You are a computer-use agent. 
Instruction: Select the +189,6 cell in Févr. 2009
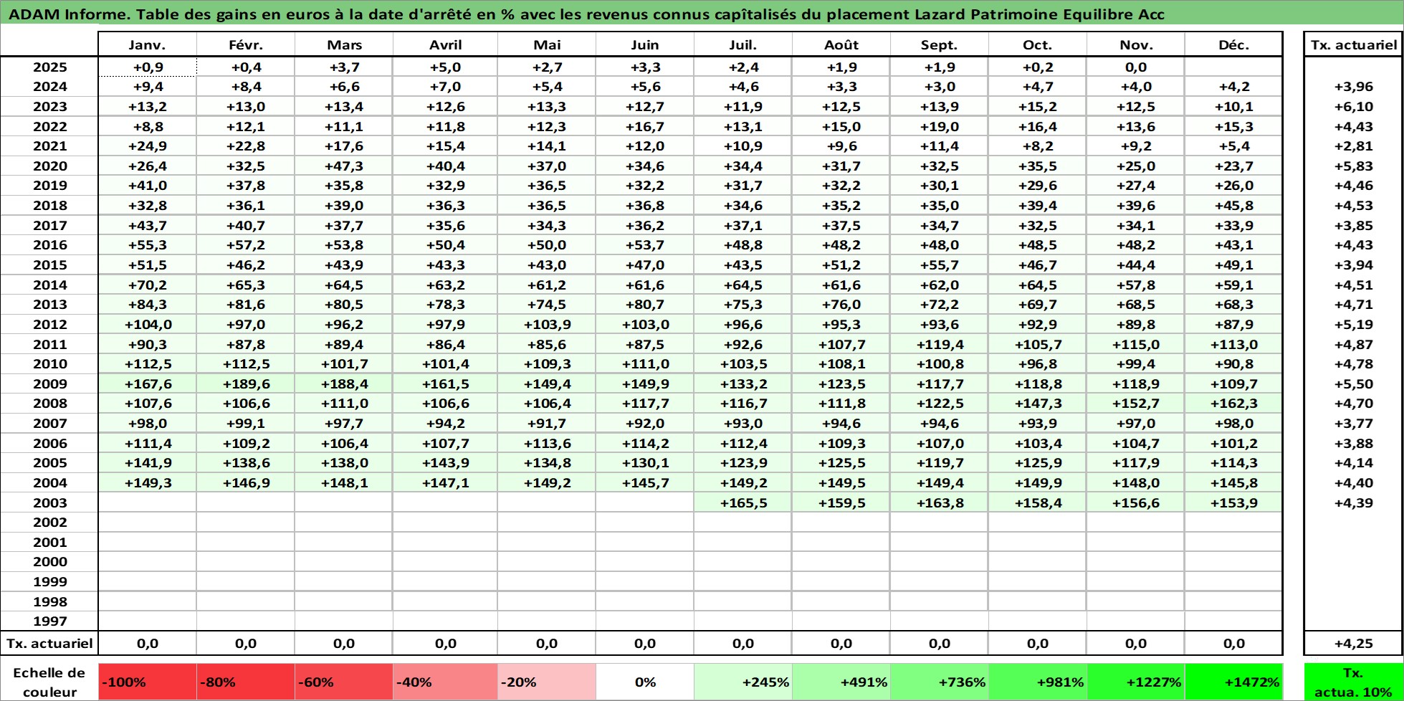point(246,383)
